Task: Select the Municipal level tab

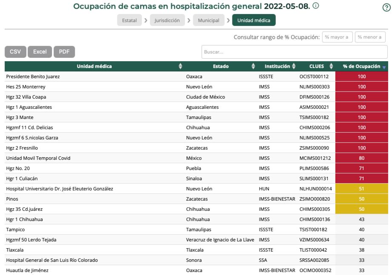Action: (209, 20)
